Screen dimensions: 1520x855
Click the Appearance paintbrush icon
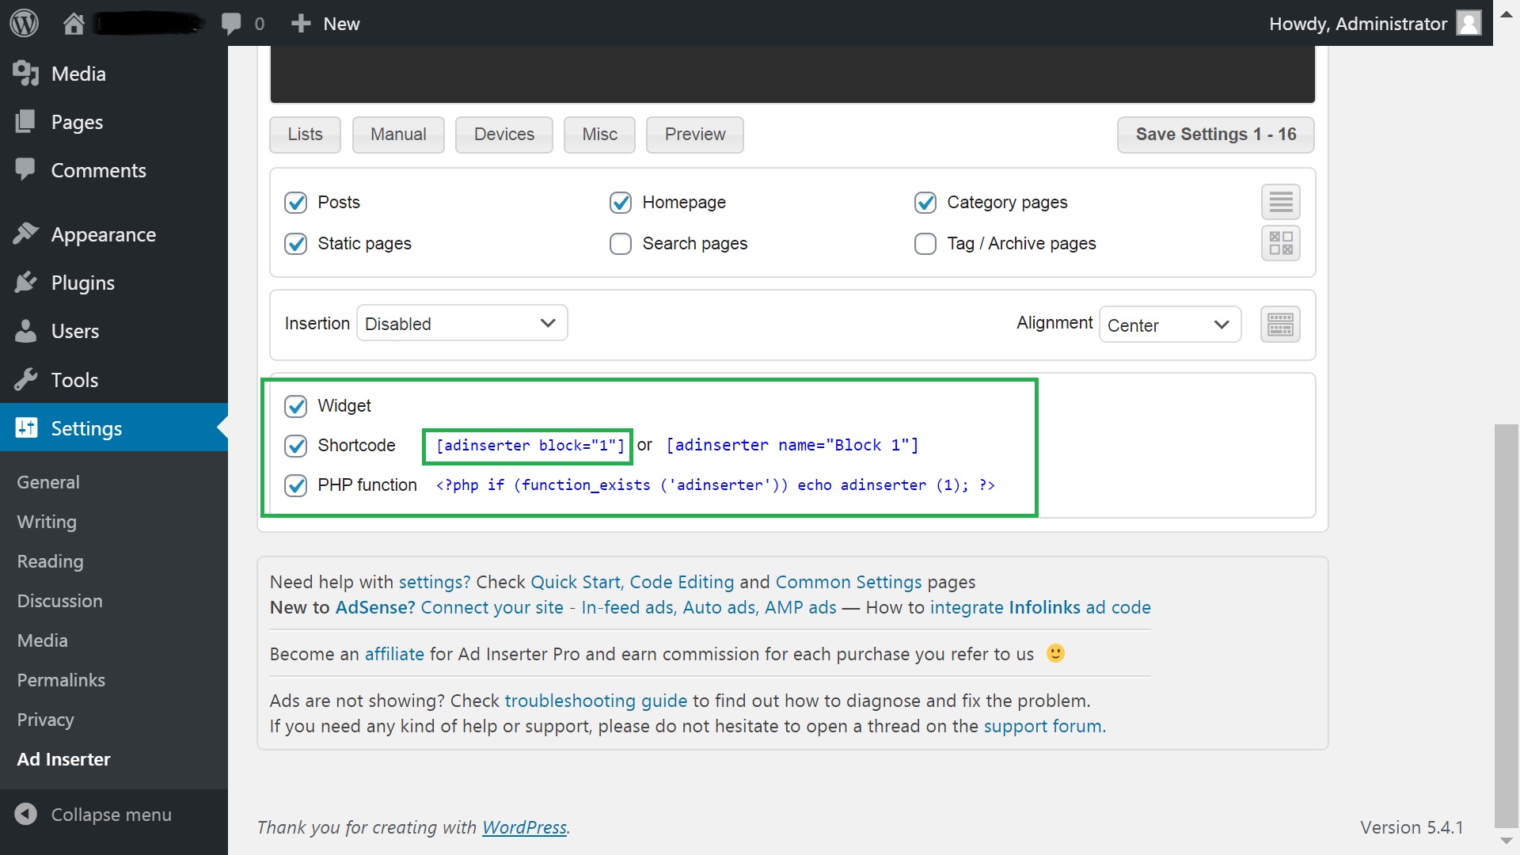click(25, 234)
